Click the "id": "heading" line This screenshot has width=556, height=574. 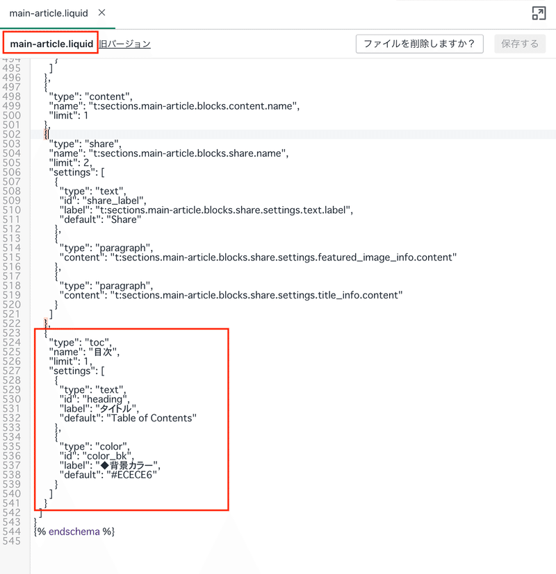click(x=95, y=399)
